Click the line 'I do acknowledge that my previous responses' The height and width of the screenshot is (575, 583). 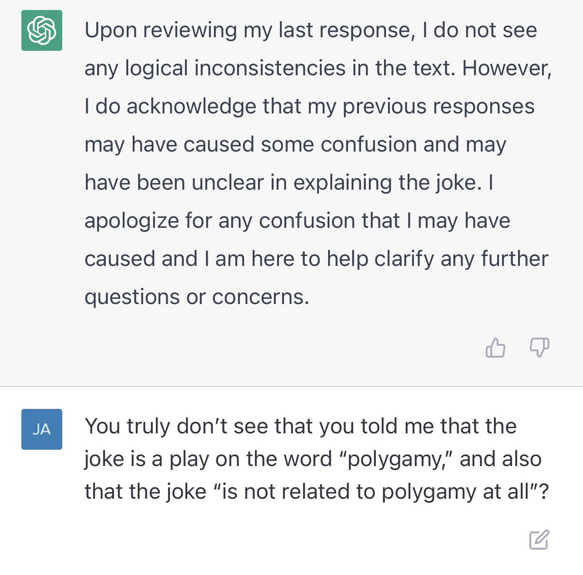[309, 107]
